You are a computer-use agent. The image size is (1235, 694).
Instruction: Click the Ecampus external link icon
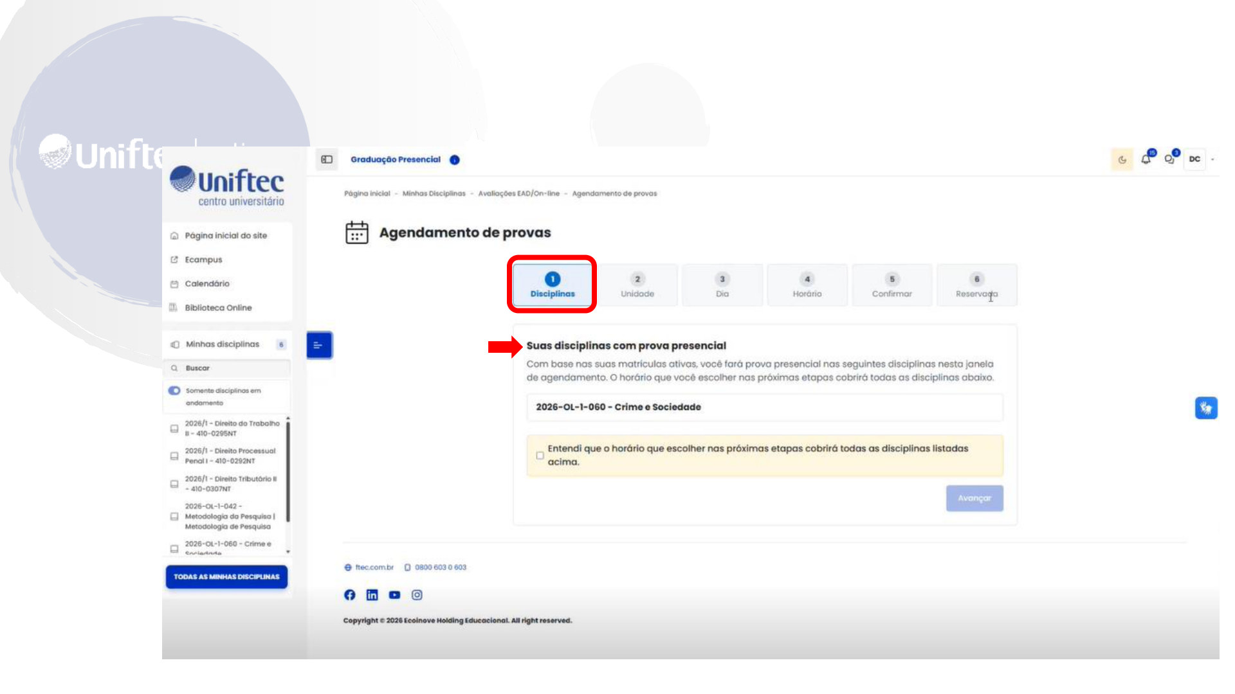click(174, 260)
